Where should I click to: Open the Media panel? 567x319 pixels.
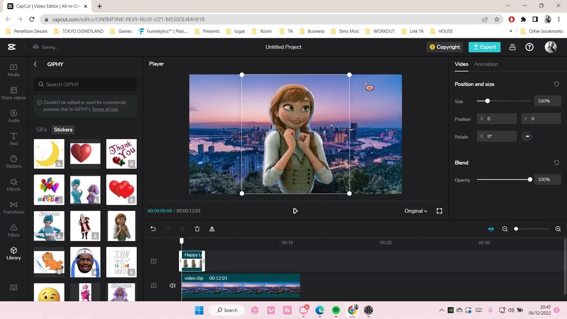(x=14, y=70)
